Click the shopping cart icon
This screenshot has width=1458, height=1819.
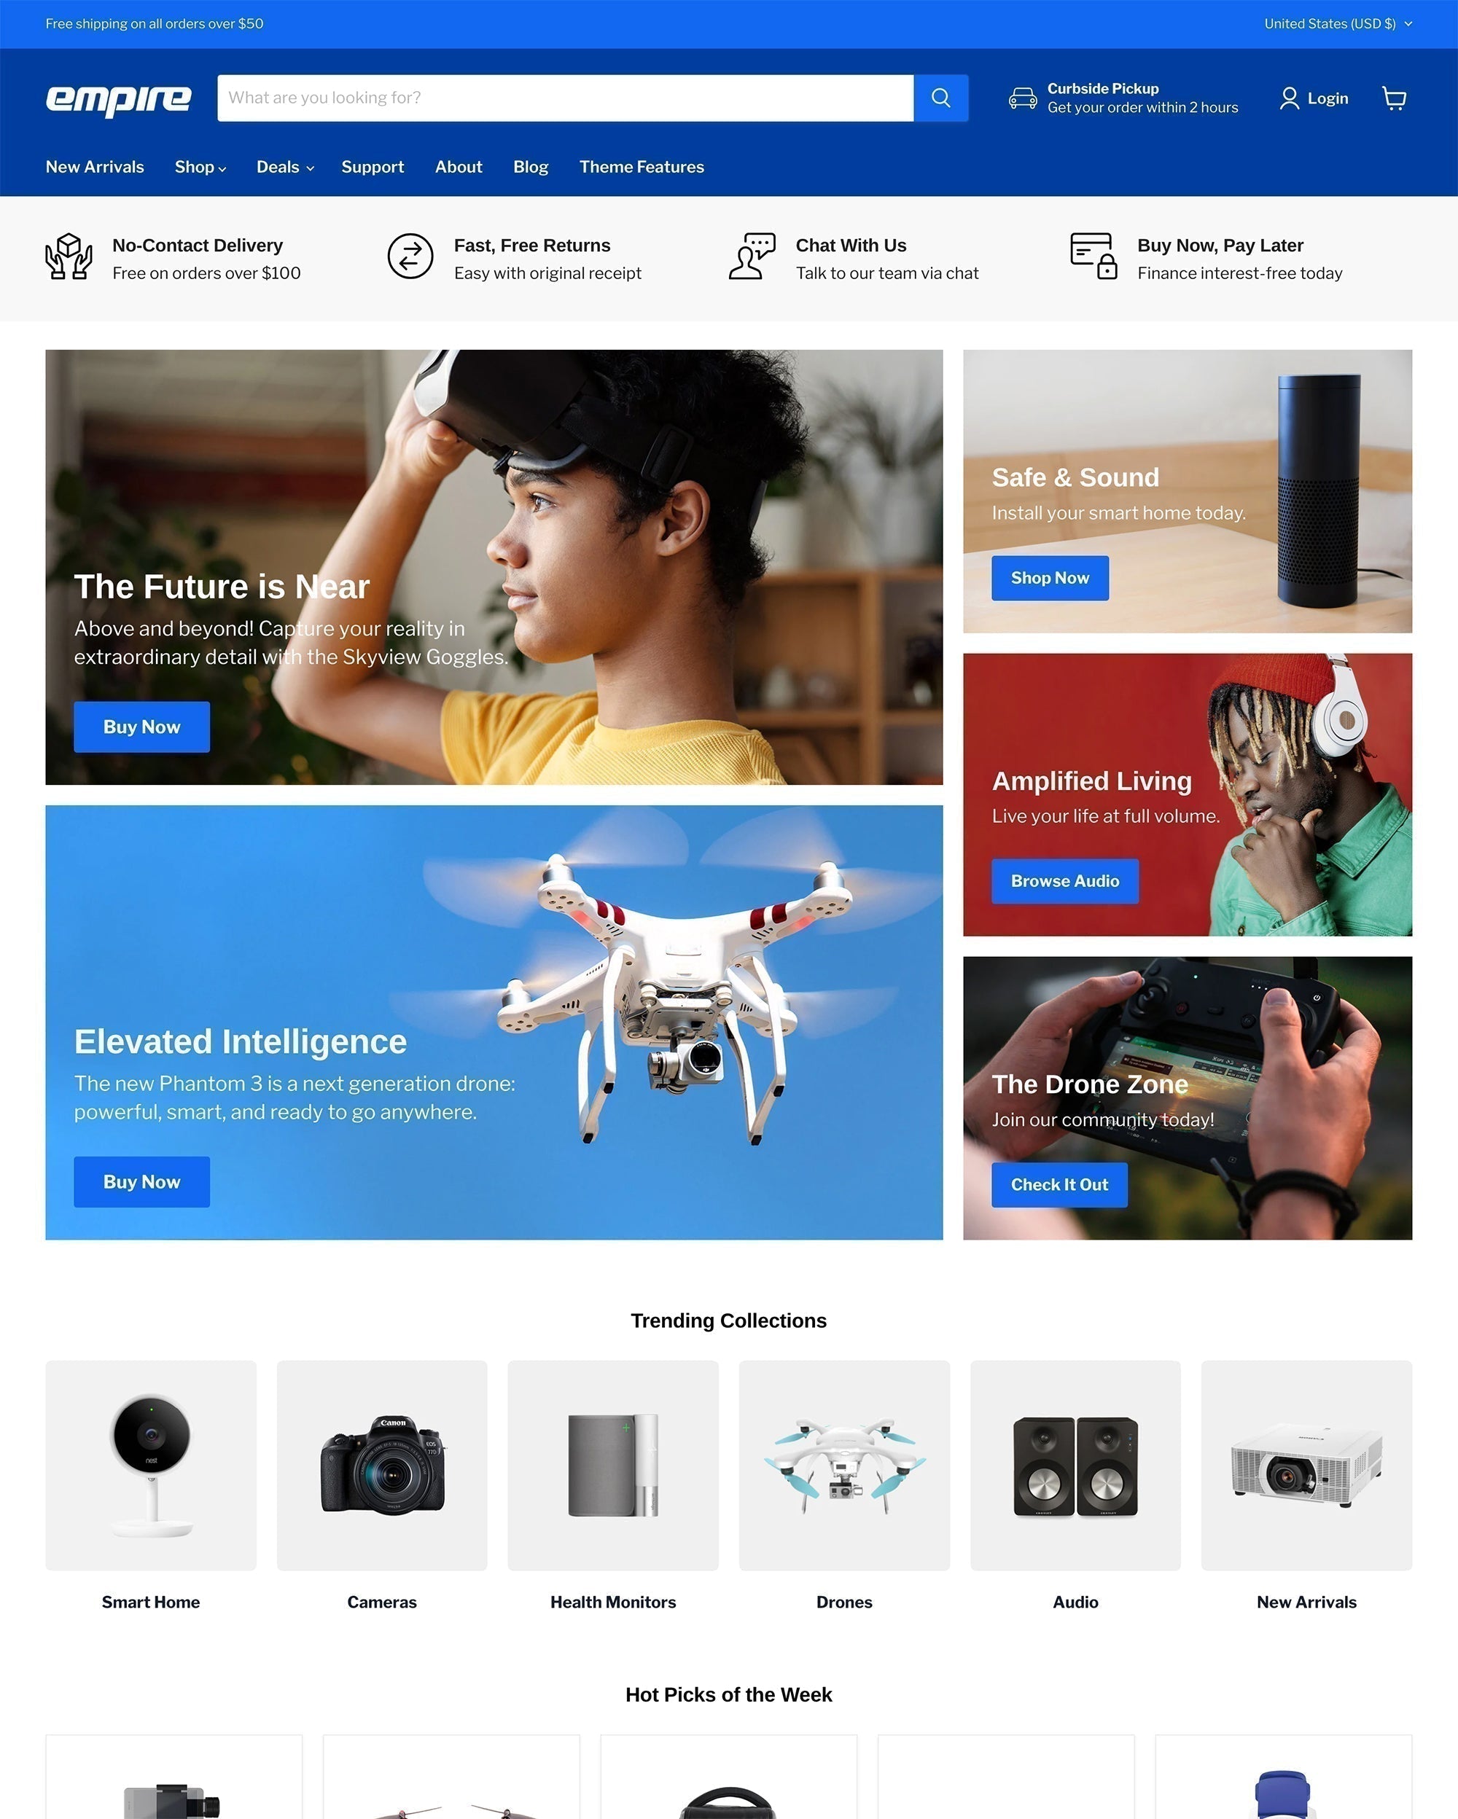click(x=1394, y=98)
